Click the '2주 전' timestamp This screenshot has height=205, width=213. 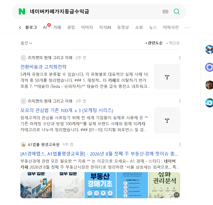coord(81,58)
